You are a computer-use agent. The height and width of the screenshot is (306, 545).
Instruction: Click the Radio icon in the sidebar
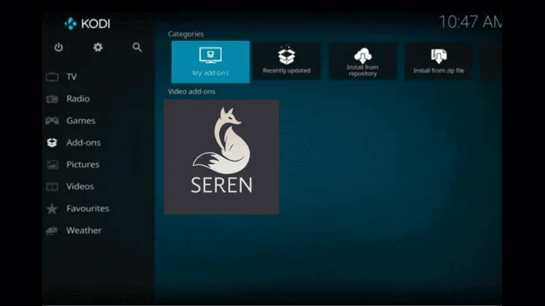coord(52,99)
